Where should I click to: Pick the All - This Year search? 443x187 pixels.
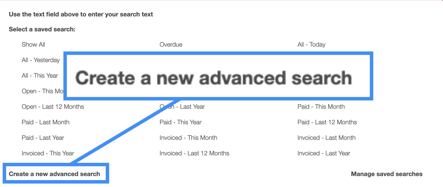[x=40, y=76]
